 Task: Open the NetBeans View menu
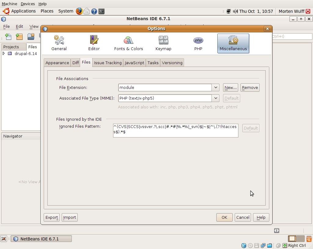[34, 26]
